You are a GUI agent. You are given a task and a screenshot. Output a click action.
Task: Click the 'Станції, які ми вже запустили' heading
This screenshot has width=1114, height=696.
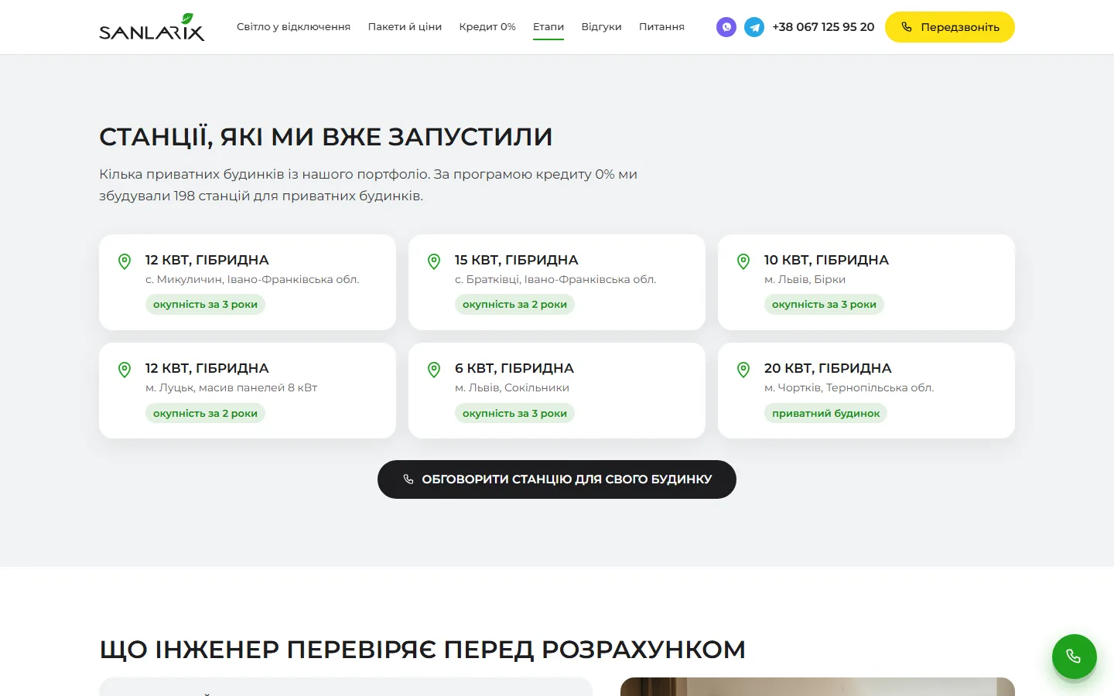tap(326, 137)
